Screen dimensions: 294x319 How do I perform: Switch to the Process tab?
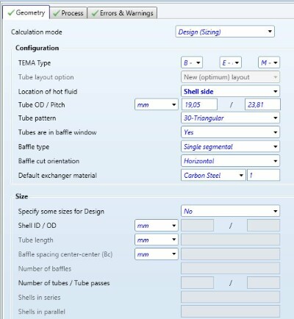coord(68,13)
